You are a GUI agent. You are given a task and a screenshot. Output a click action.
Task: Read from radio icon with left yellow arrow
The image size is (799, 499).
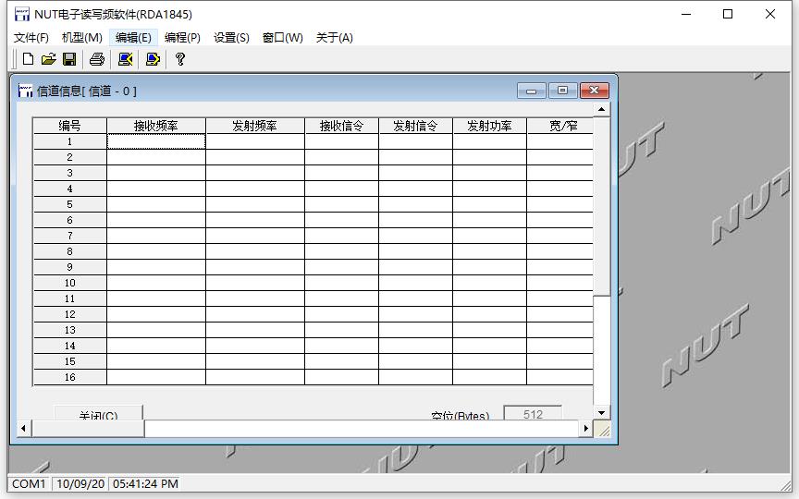click(126, 59)
